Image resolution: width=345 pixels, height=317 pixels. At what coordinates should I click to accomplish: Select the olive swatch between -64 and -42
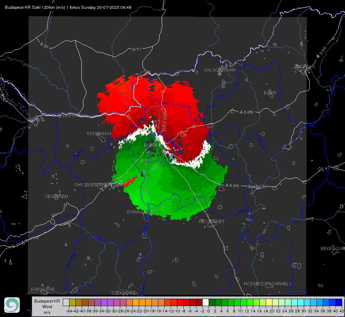(72, 302)
